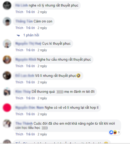Click the laughing reaction emoji near count 9
The height and width of the screenshot is (144, 130).
pos(115,132)
